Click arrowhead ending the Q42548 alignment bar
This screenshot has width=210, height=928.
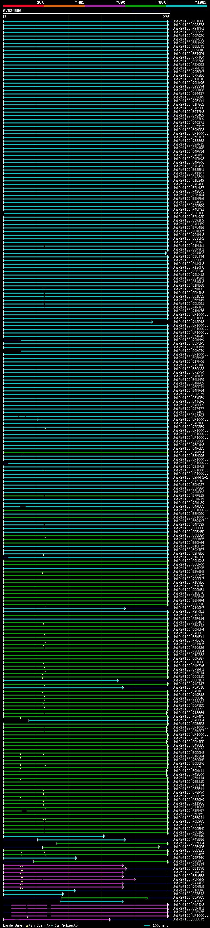(152, 322)
